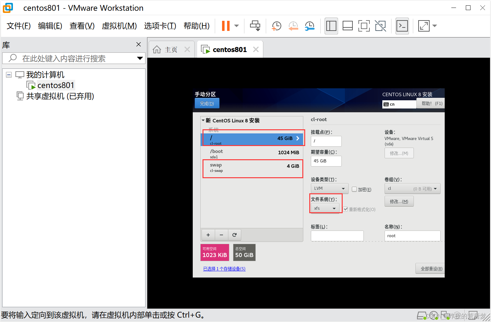Select the swap cl-swap partition row

point(252,167)
